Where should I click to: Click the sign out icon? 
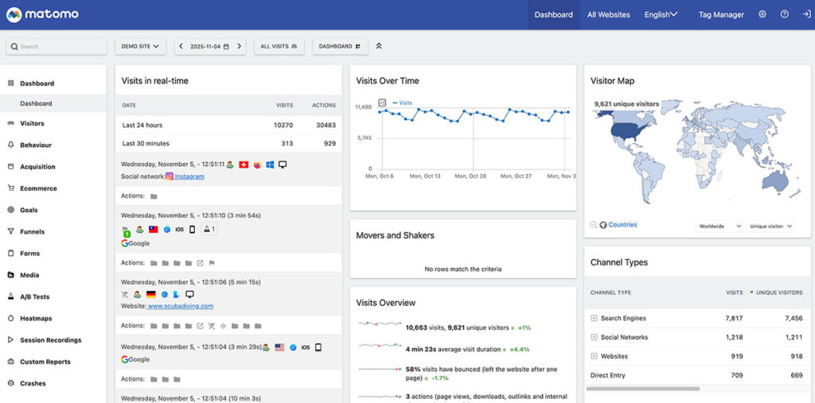point(806,14)
